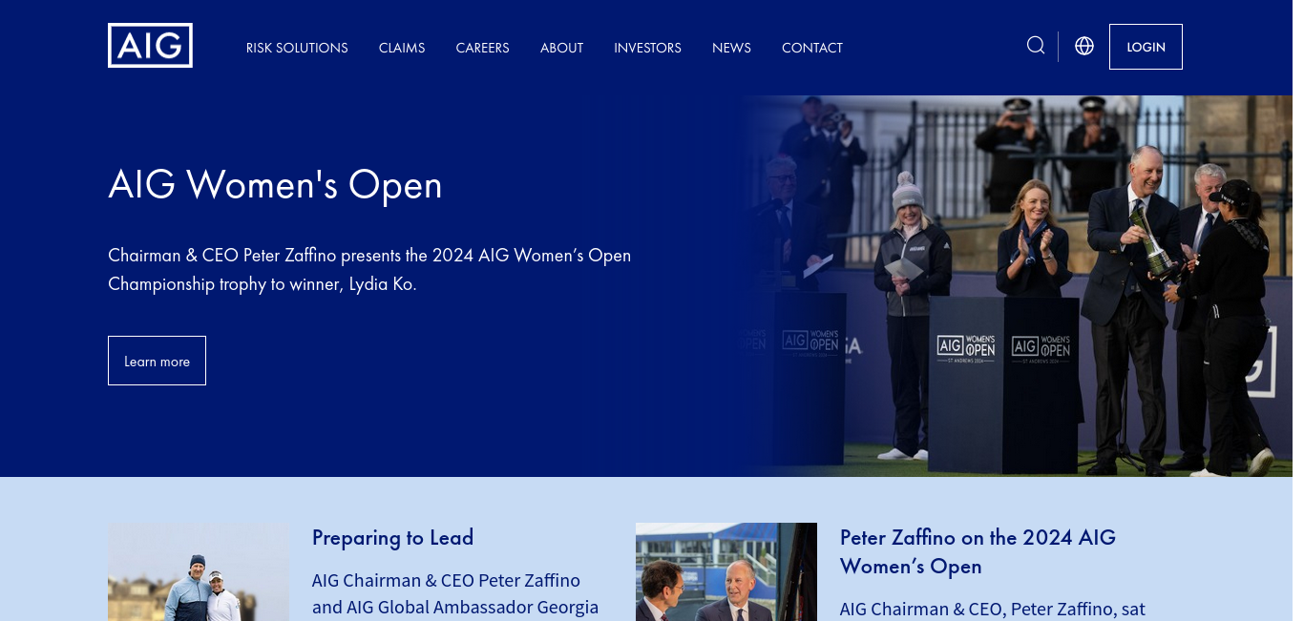Open the Preparing to Lead article
This screenshot has height=621, width=1304.
click(393, 537)
